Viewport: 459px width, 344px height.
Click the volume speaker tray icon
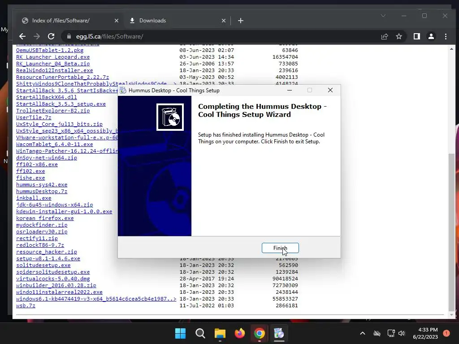(402, 333)
